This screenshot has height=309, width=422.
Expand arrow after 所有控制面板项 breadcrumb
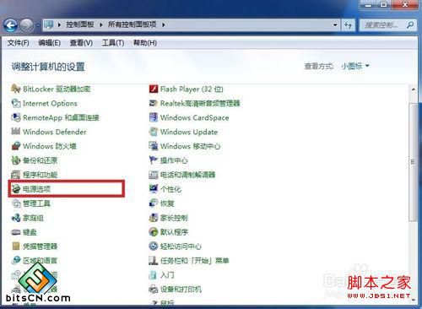pos(164,25)
